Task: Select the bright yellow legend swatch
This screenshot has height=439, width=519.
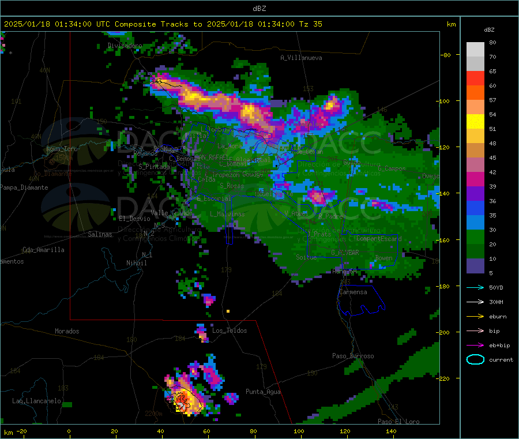Action: [x=475, y=122]
